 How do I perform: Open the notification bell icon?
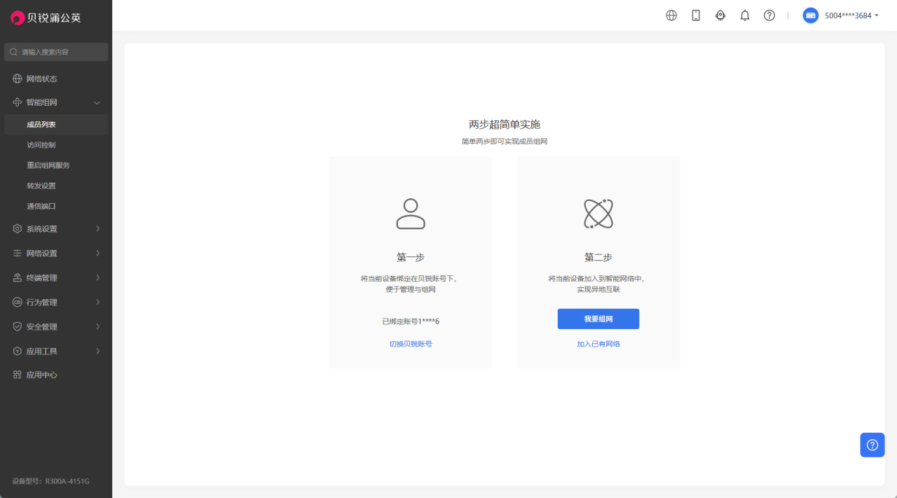[745, 15]
